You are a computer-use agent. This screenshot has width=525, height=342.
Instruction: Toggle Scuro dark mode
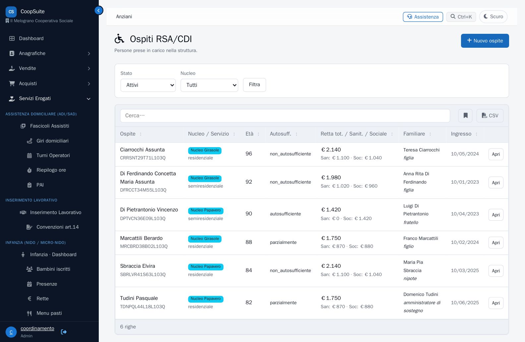(493, 17)
